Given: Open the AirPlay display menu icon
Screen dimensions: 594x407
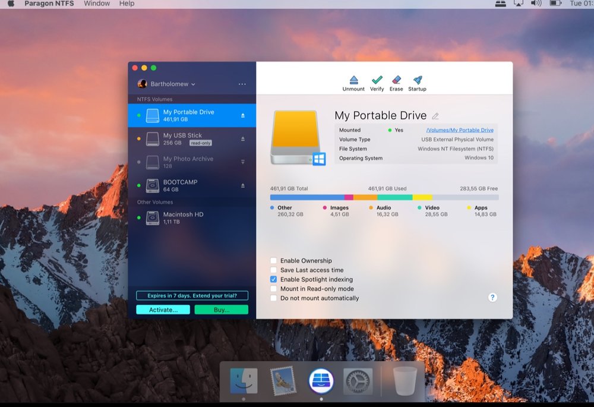Looking at the screenshot, I should tap(518, 4).
